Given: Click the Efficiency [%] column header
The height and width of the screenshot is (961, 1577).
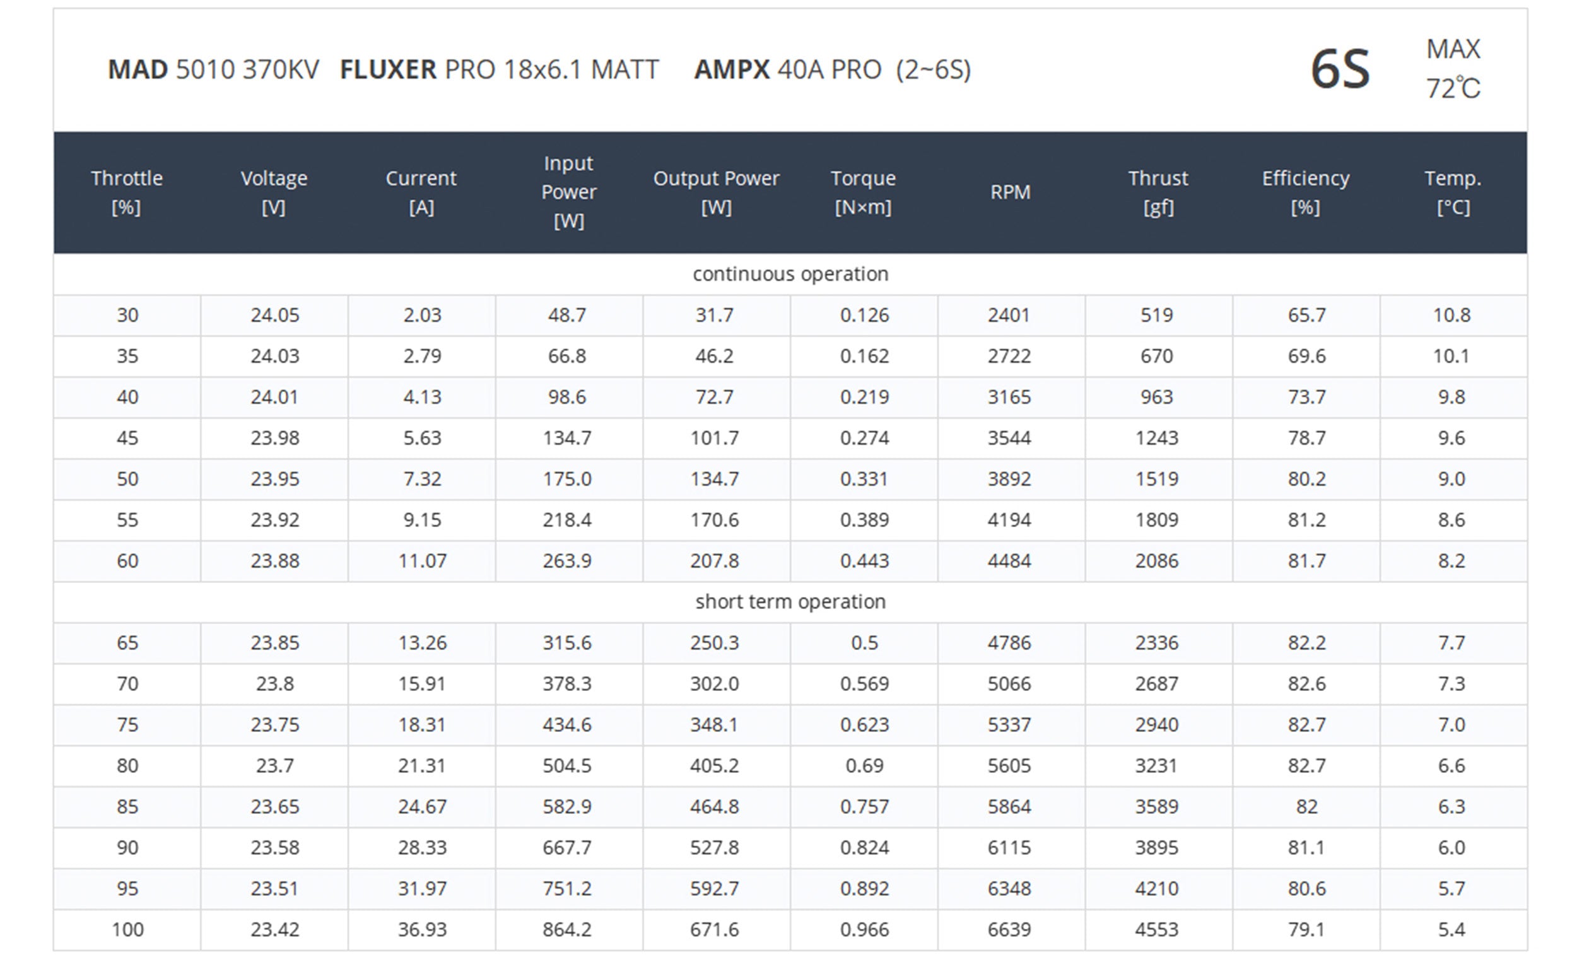Looking at the screenshot, I should 1306,192.
